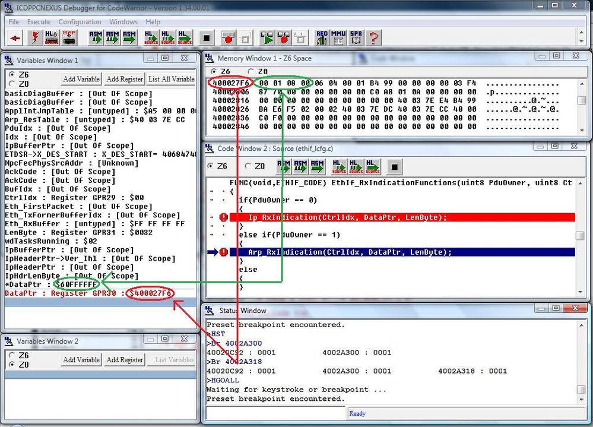Click the ApplIntJmpTable variable row
593x427 pixels.
[x=100, y=111]
